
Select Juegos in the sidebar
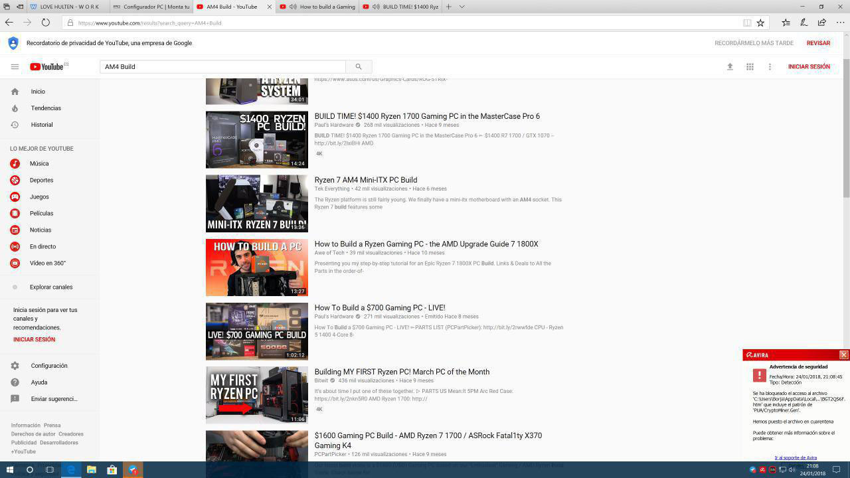click(x=40, y=198)
